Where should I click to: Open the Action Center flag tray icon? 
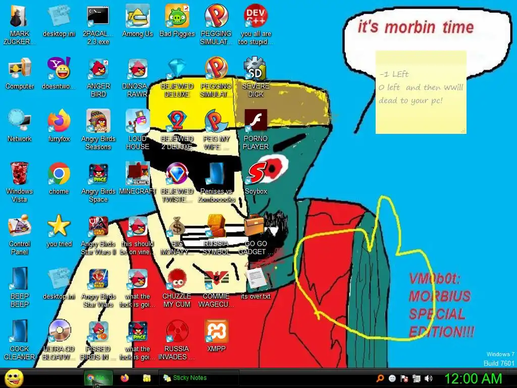click(x=404, y=378)
